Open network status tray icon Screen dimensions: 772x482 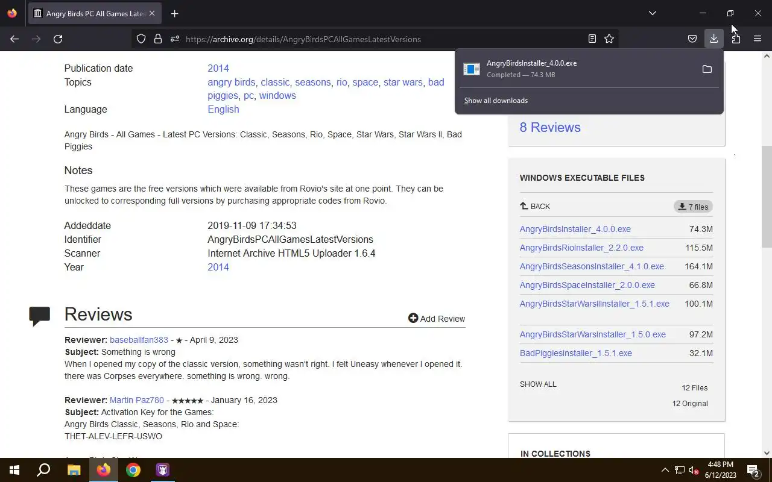tap(680, 470)
